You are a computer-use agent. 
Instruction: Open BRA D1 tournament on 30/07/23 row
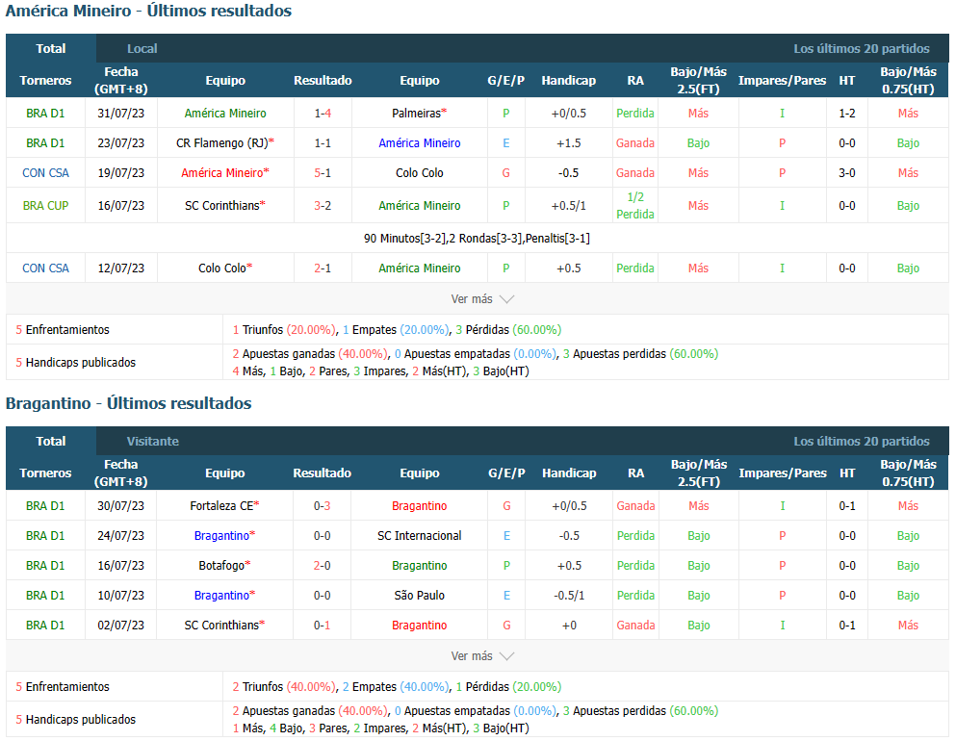click(x=45, y=505)
